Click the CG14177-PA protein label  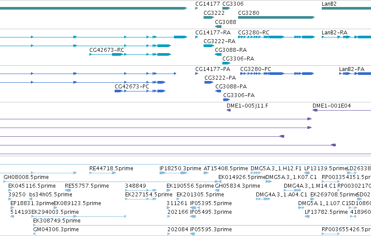point(213,69)
